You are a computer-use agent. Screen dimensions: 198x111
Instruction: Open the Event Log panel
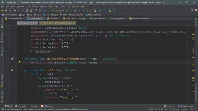[x=169, y=106]
